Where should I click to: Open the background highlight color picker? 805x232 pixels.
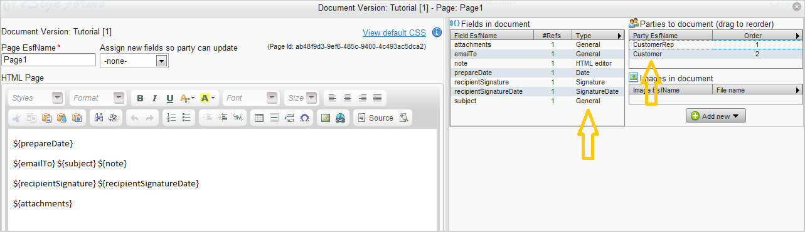207,98
